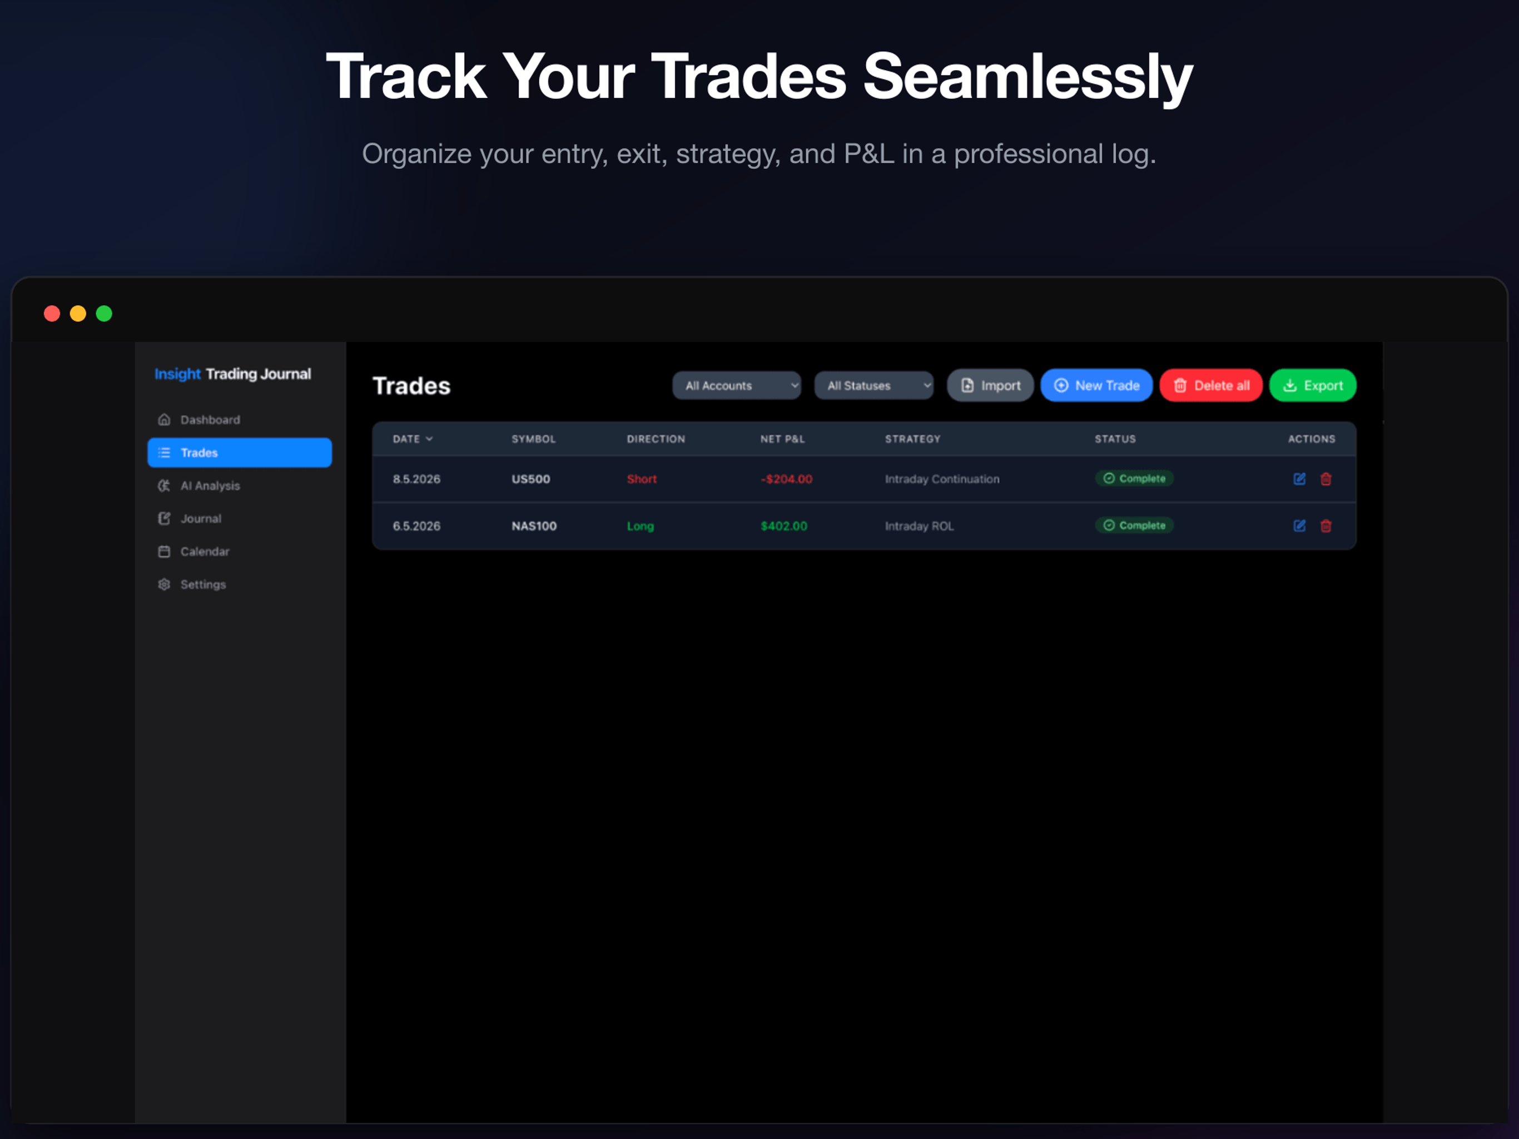Screen dimensions: 1519x1139
Task: Expand the All Accounts dropdown
Action: point(737,385)
